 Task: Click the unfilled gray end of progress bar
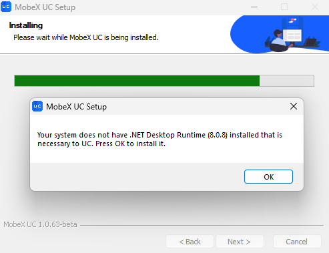pos(287,81)
